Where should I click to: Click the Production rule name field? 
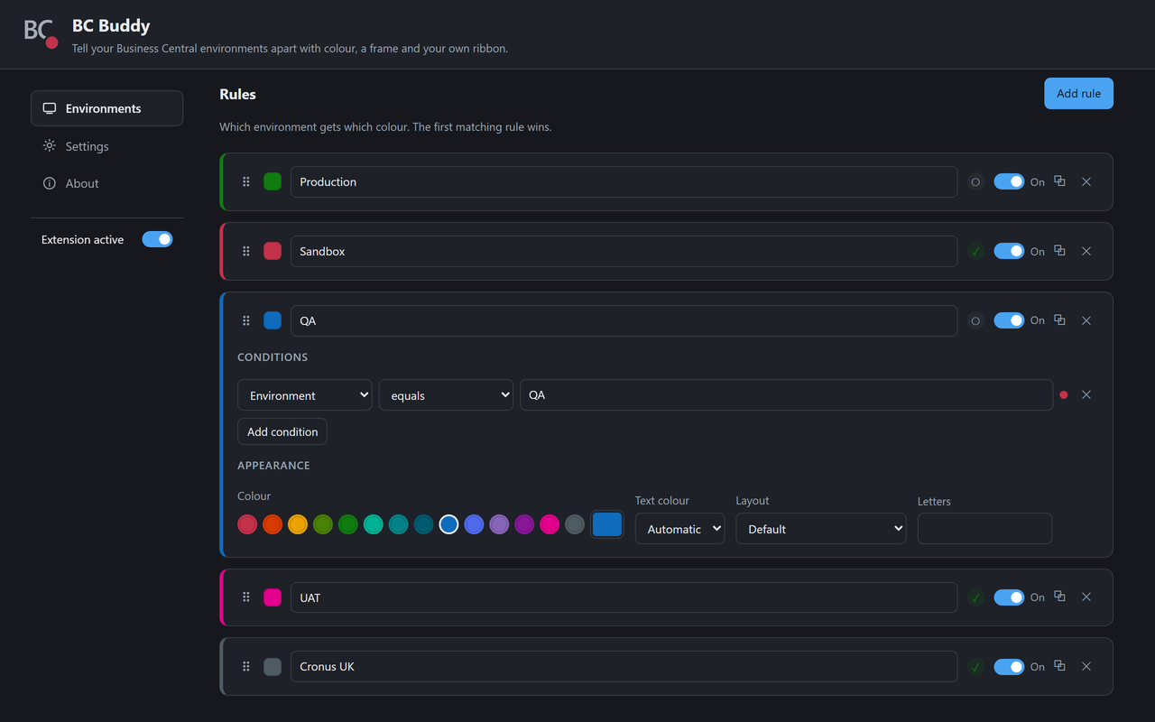pos(624,181)
